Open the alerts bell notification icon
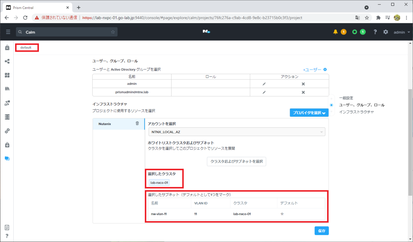 [x=336, y=32]
